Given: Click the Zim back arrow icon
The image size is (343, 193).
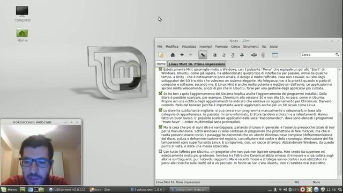Looking at the screenshot, I should click(182, 55).
